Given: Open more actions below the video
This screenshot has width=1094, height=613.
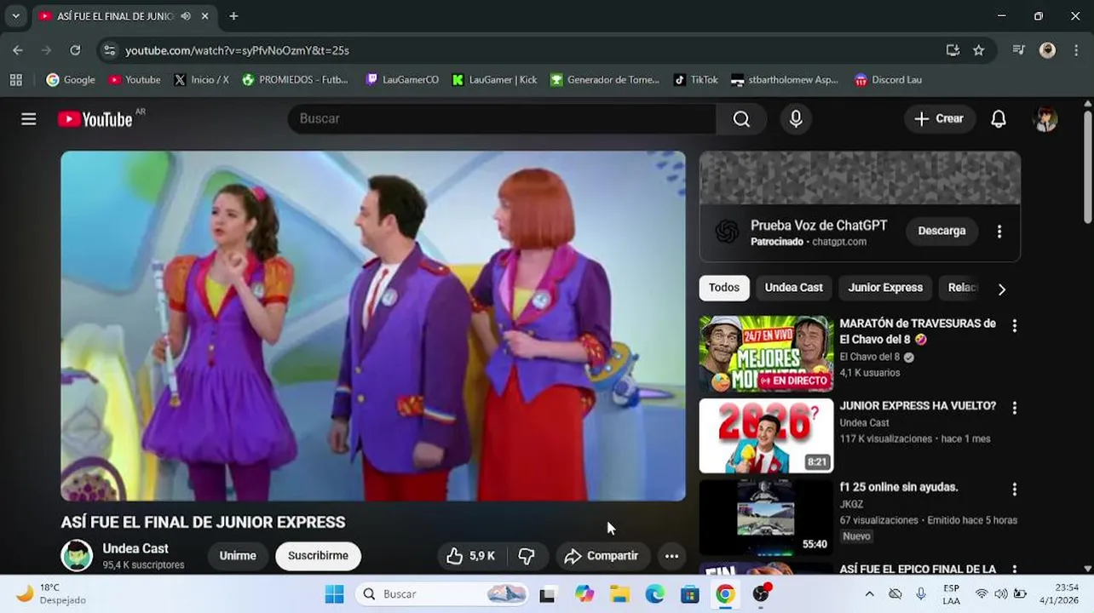Looking at the screenshot, I should 671,556.
